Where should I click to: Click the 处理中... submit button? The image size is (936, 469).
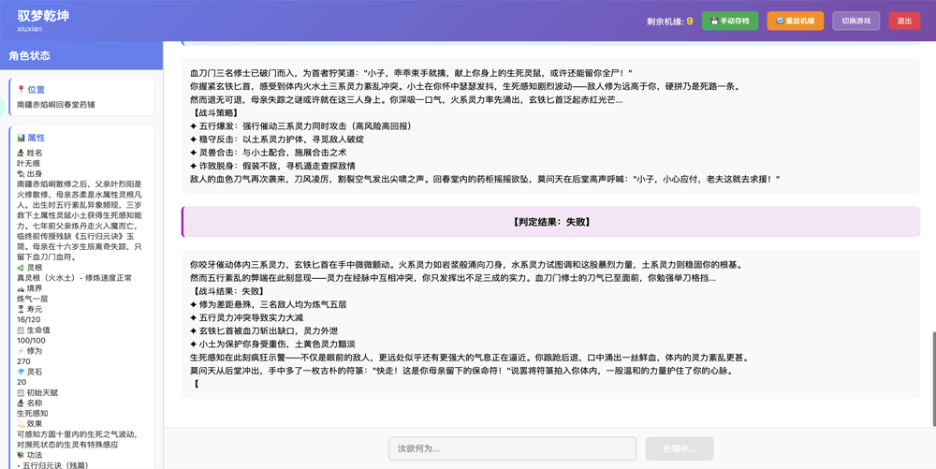[x=679, y=448]
